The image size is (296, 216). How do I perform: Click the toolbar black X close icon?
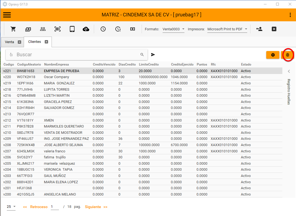tap(274, 29)
